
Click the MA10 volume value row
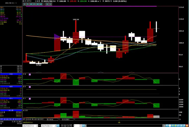pos(11,116)
